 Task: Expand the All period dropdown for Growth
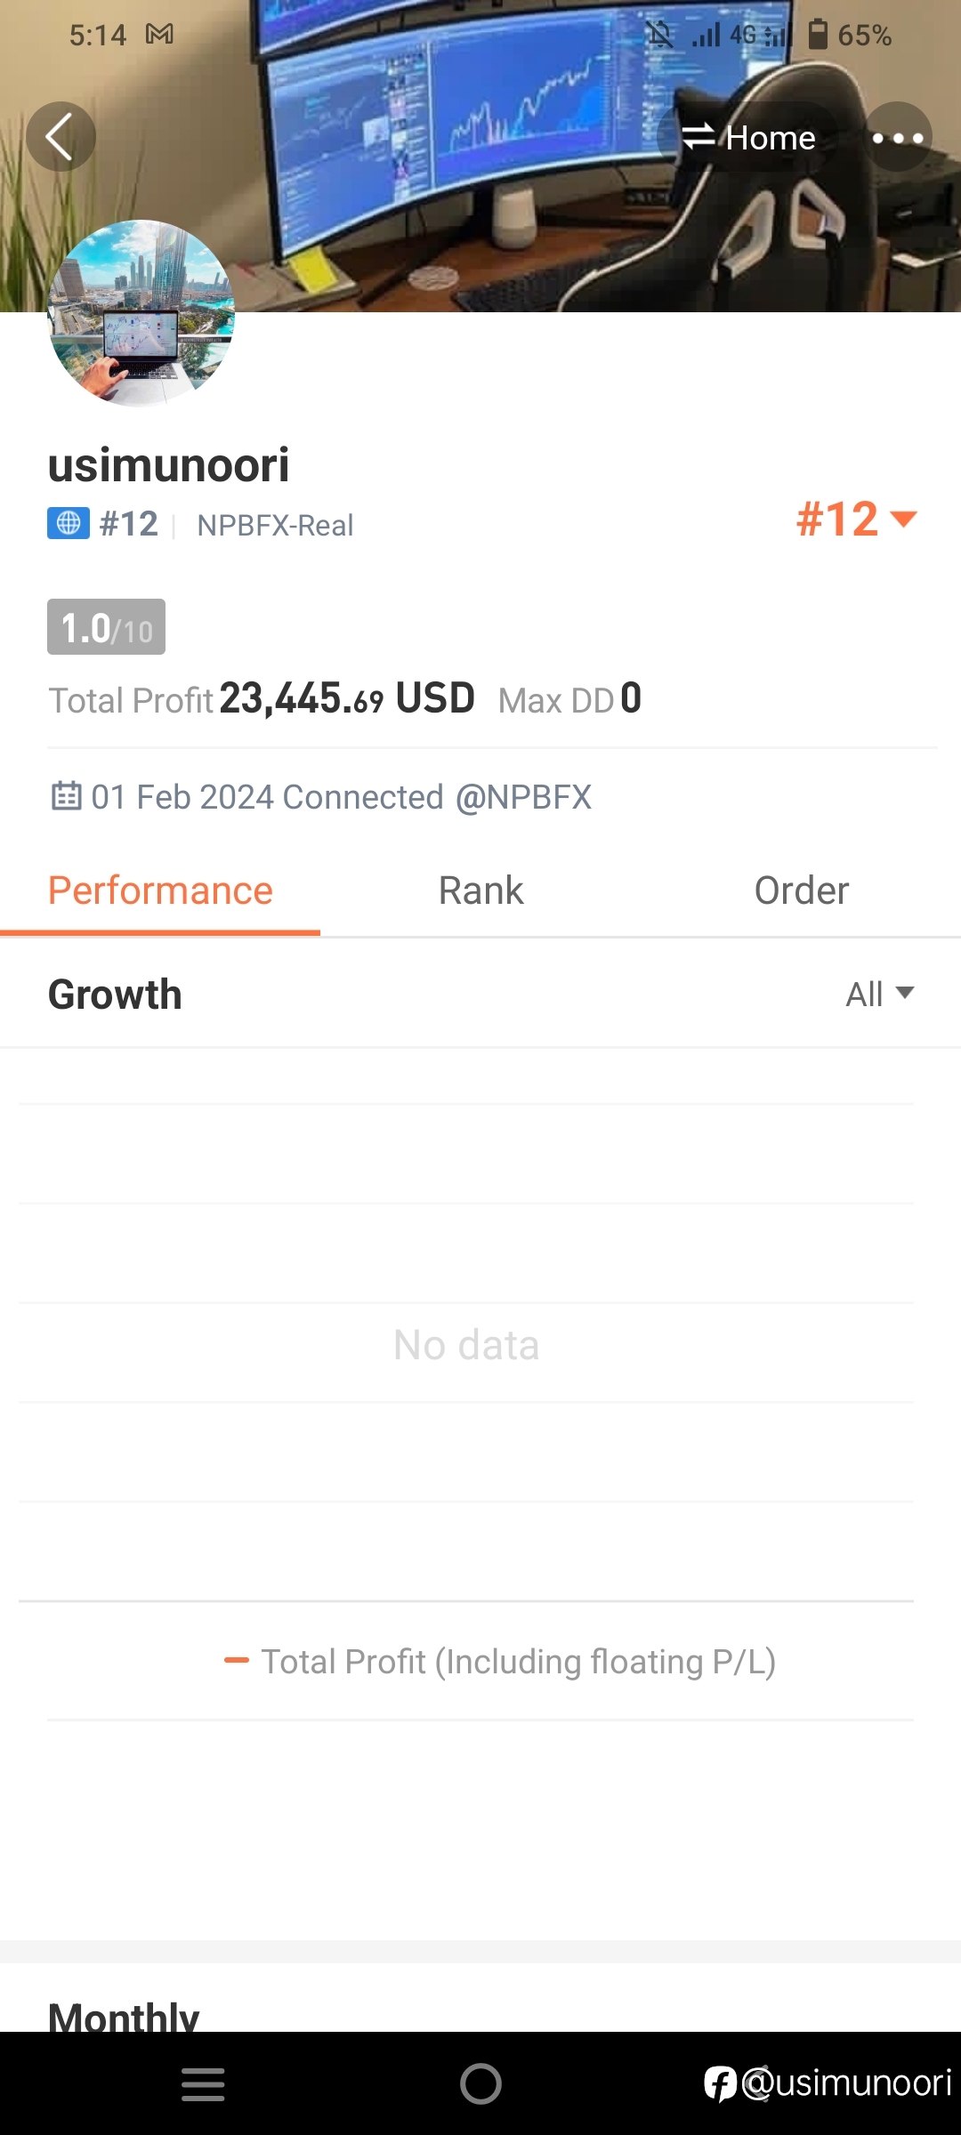pyautogui.click(x=879, y=994)
